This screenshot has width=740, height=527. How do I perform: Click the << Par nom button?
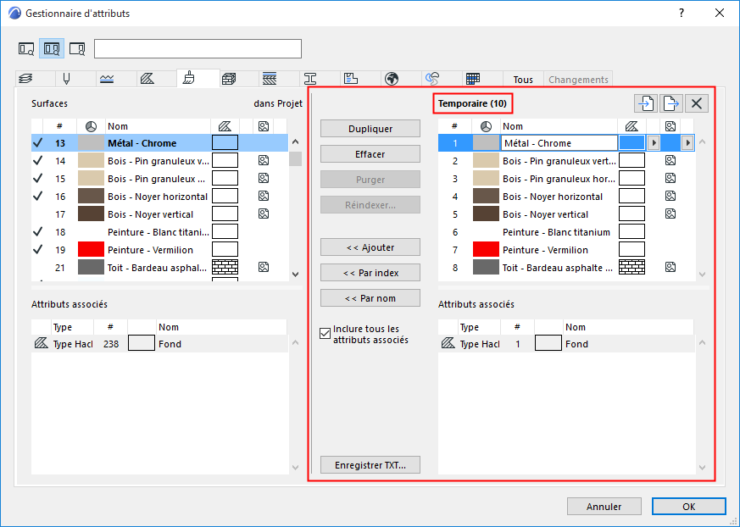pyautogui.click(x=370, y=298)
